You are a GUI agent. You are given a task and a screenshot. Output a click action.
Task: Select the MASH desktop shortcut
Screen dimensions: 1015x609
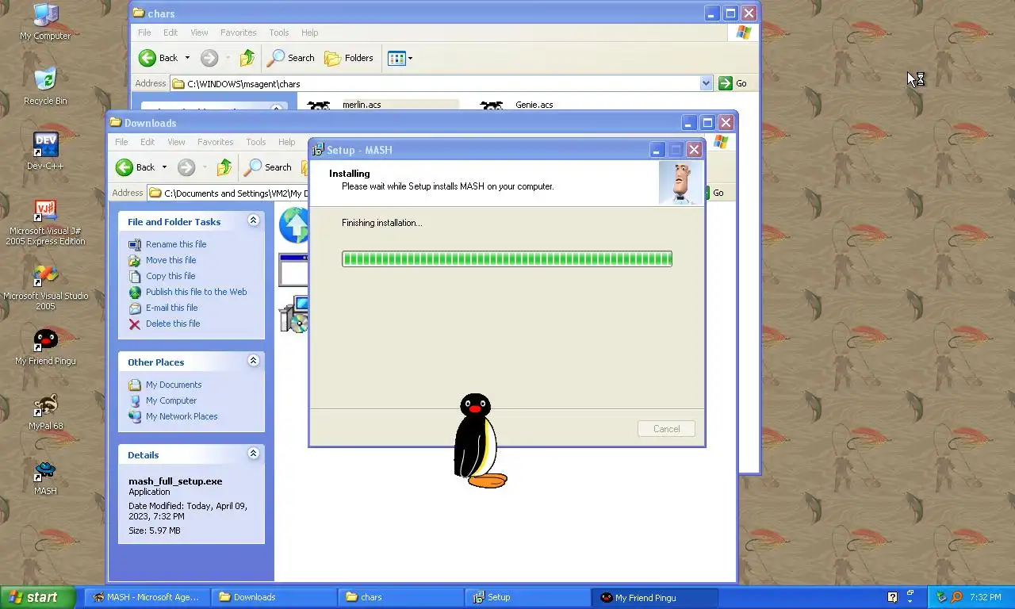pos(45,477)
